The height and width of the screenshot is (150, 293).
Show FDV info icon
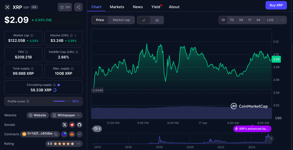27,52
